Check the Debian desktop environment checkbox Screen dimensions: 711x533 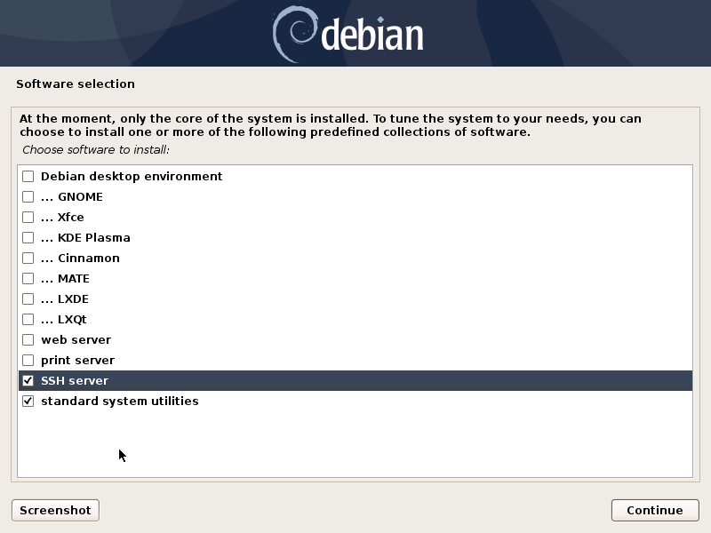(x=28, y=176)
